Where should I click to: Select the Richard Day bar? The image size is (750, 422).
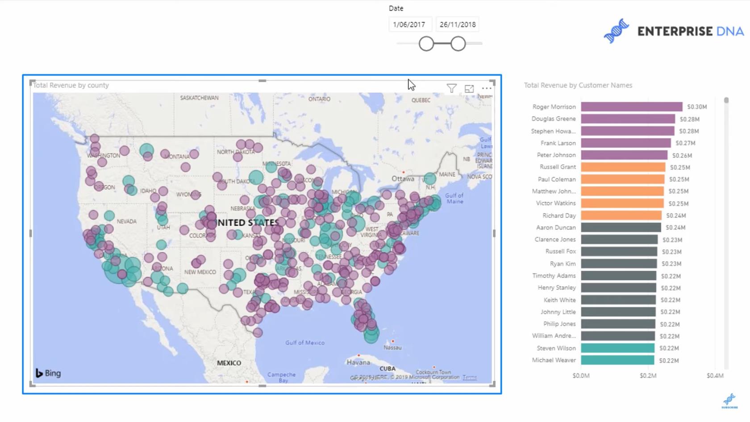coord(621,215)
